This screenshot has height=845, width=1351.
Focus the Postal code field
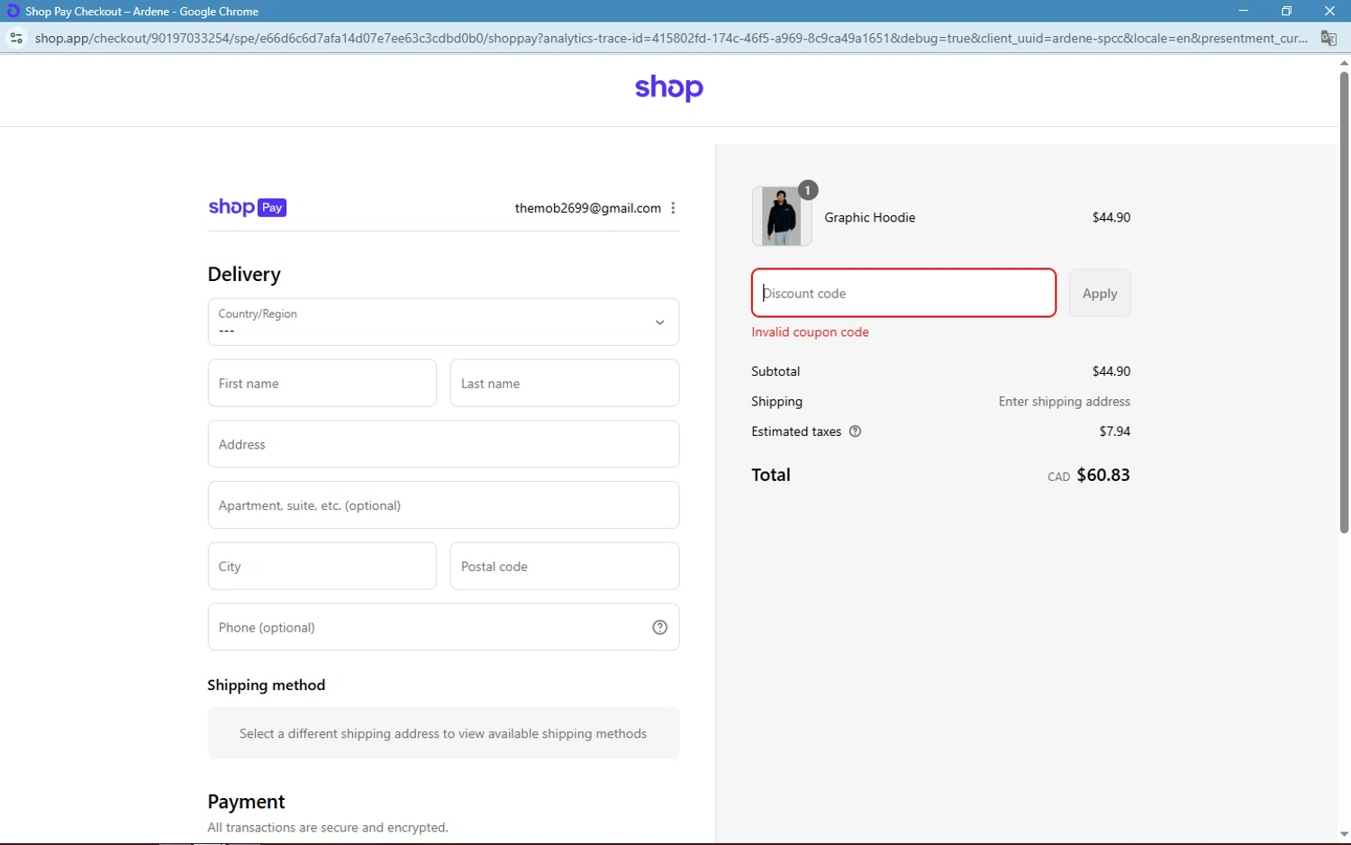[x=565, y=566]
